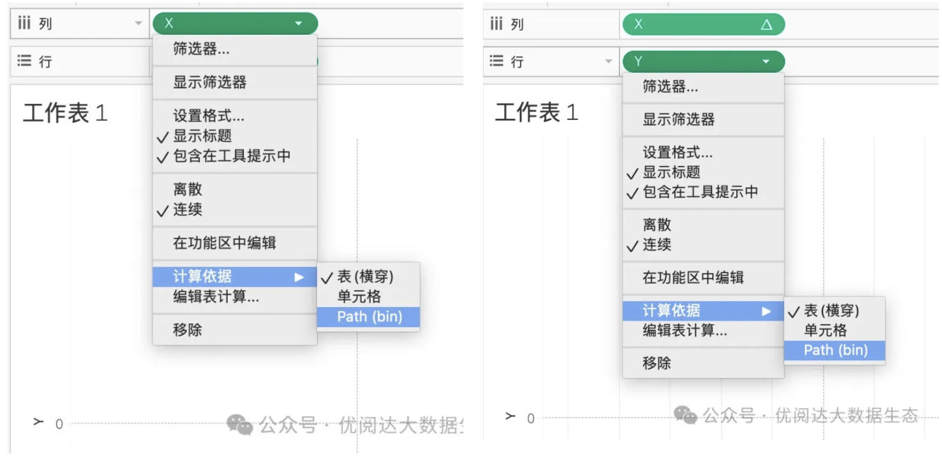This screenshot has width=942, height=457.
Task: Click the 计算依据 submenu arrow in right menu
Action: click(x=767, y=311)
